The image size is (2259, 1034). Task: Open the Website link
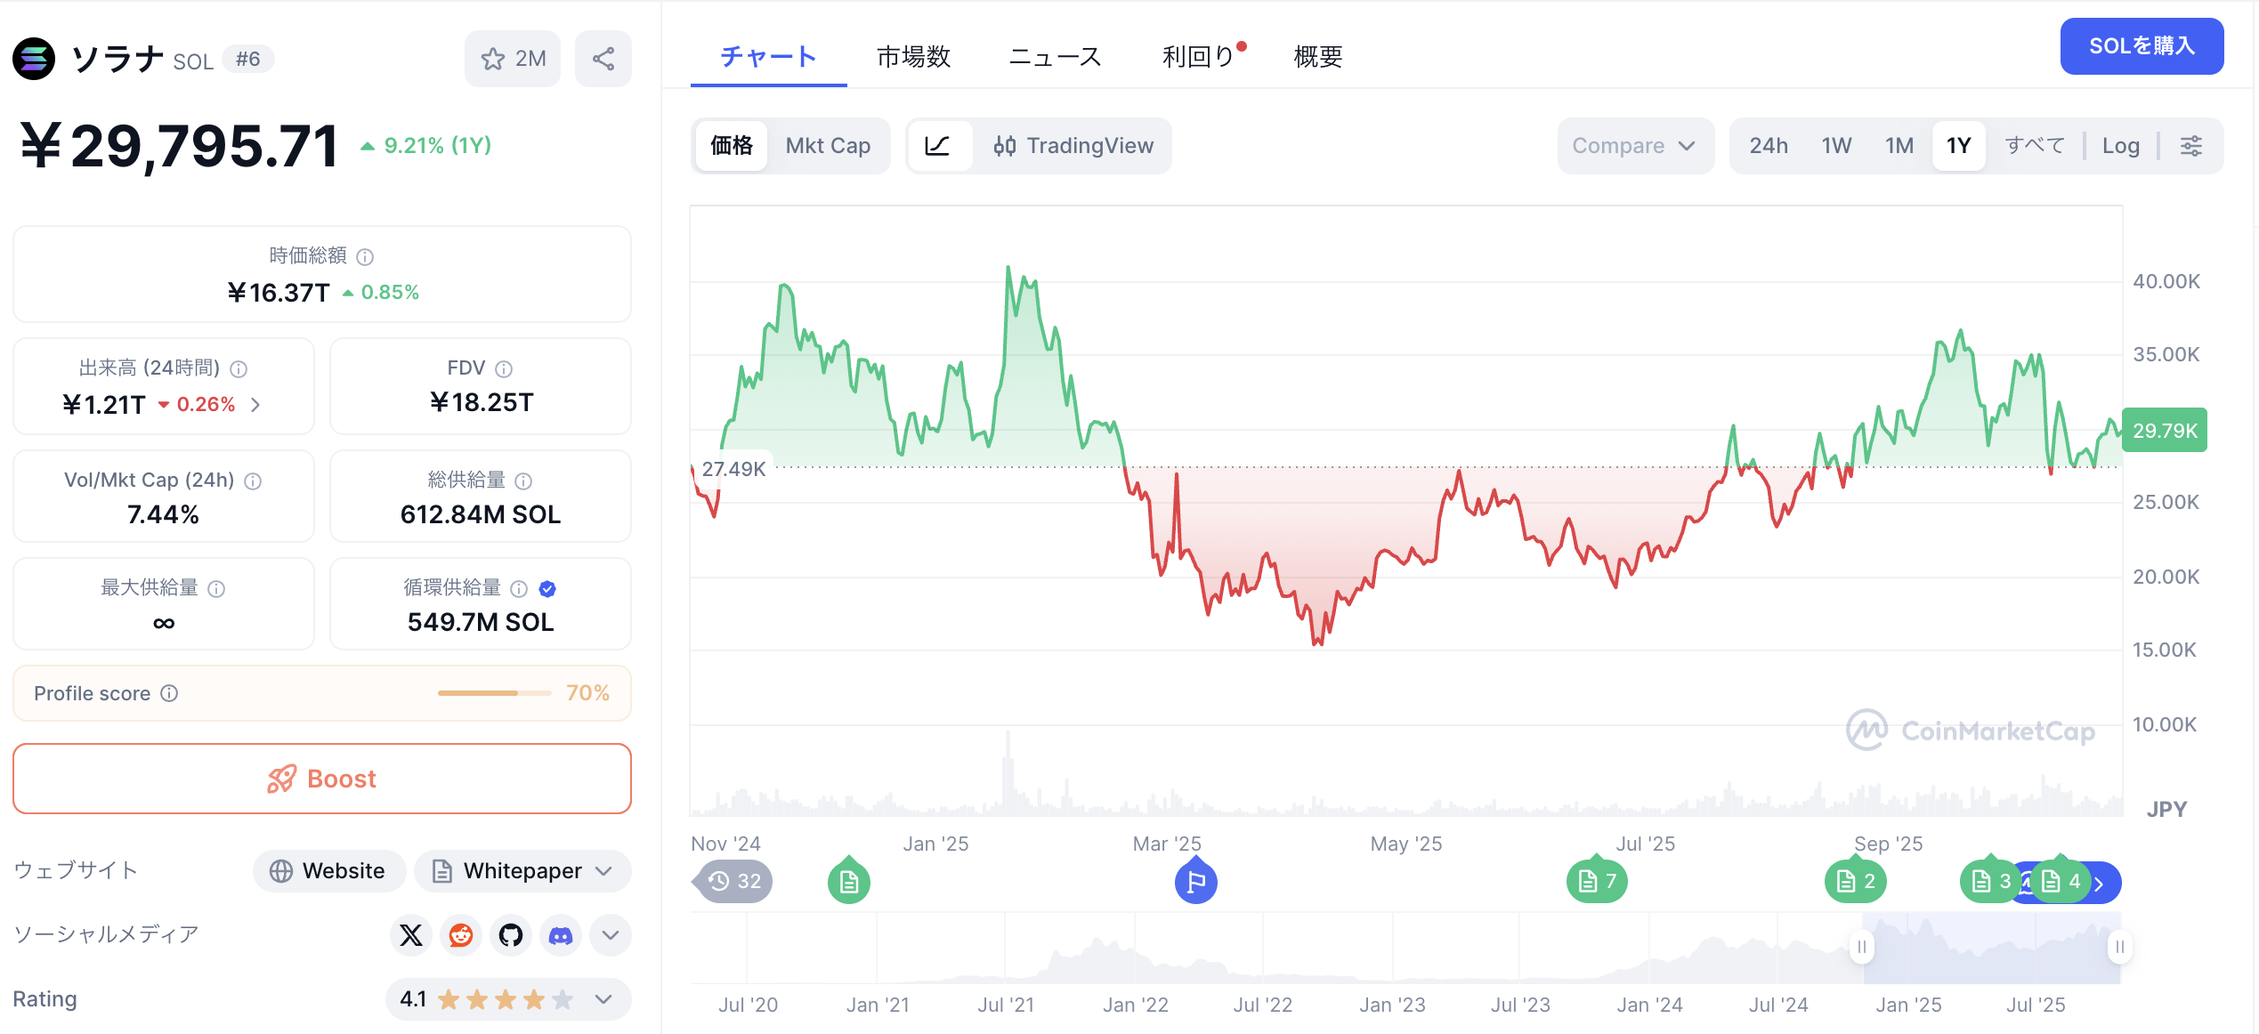[328, 871]
